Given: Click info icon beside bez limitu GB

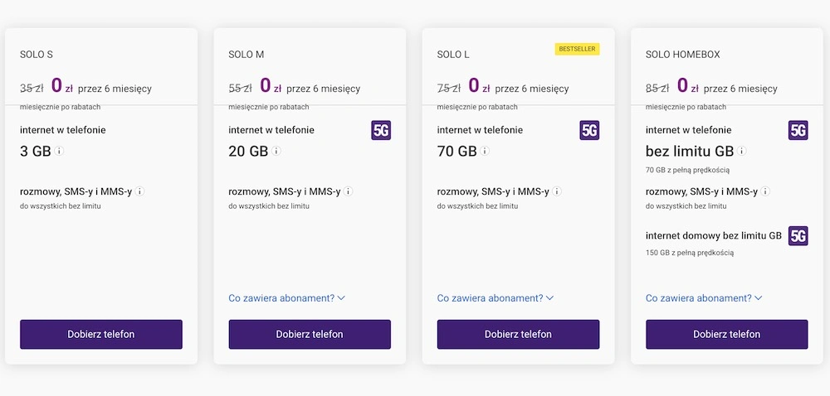Looking at the screenshot, I should [741, 151].
